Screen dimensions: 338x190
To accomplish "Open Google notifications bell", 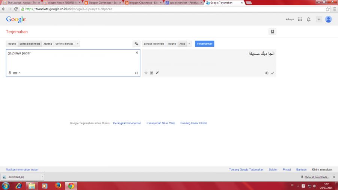I will [x=309, y=20].
